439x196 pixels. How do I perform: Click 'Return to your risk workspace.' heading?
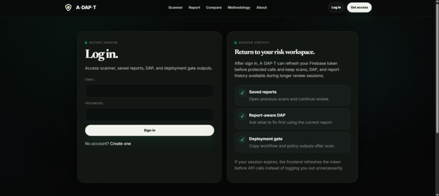(275, 52)
